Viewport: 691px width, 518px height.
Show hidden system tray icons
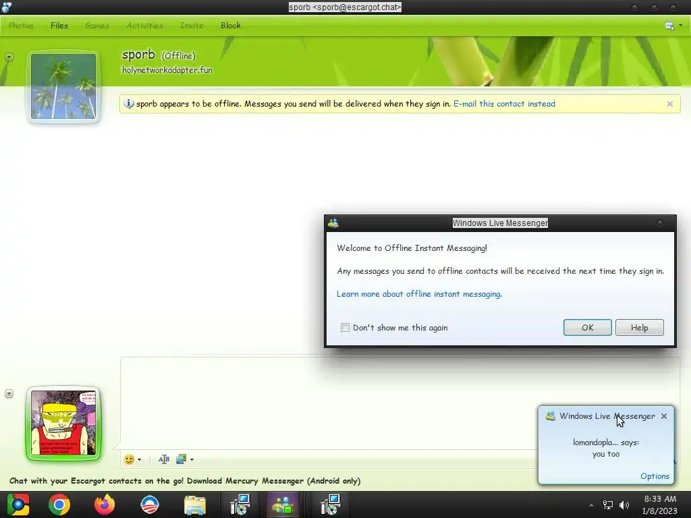[591, 505]
